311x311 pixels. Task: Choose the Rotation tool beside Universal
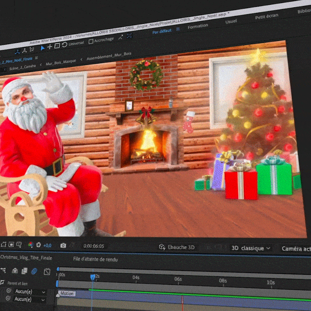point(64,45)
